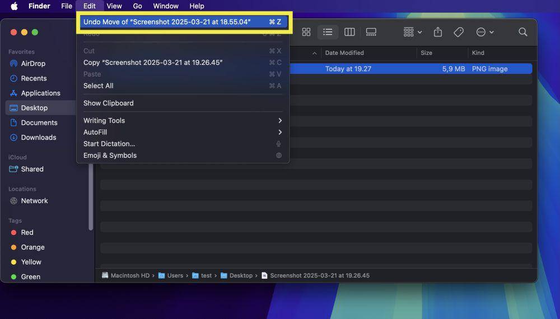Sort by the Kind column
The height and width of the screenshot is (319, 560).
[478, 53]
